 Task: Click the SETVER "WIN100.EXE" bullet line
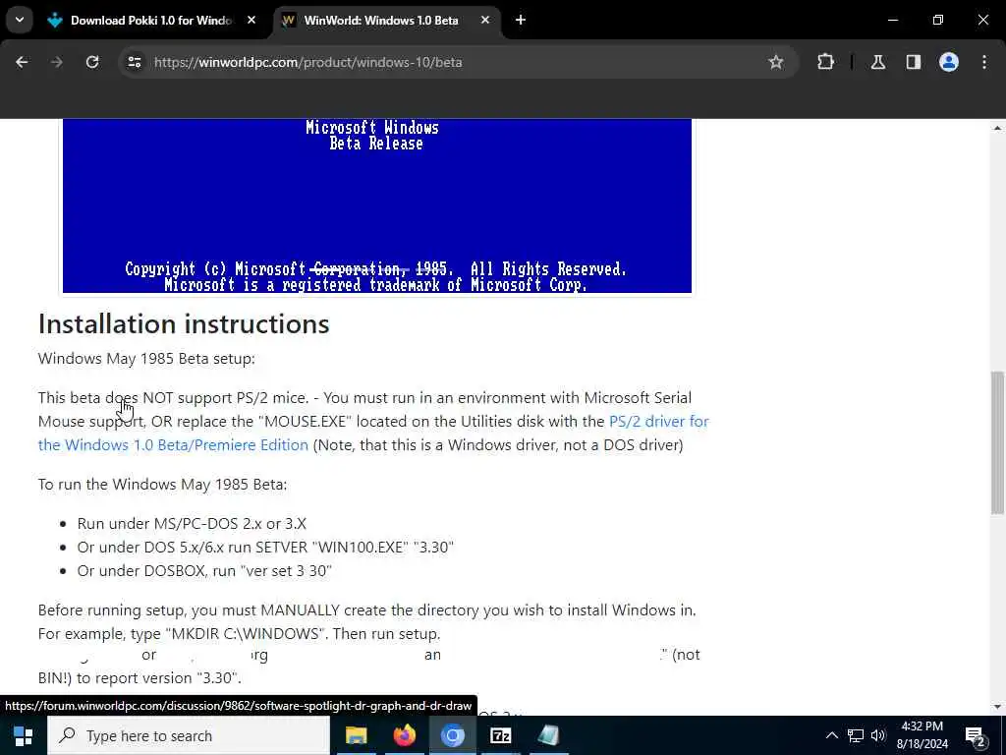coord(265,547)
